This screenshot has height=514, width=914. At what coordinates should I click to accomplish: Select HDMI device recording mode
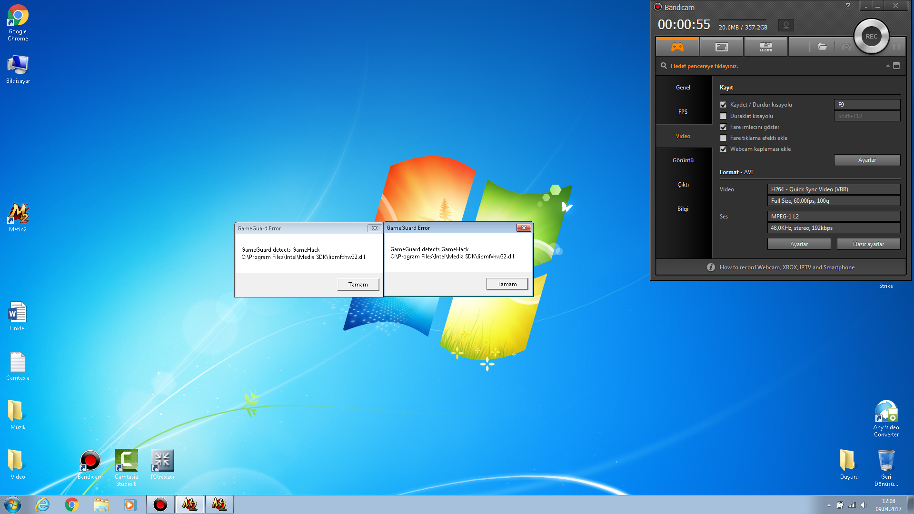(x=766, y=47)
